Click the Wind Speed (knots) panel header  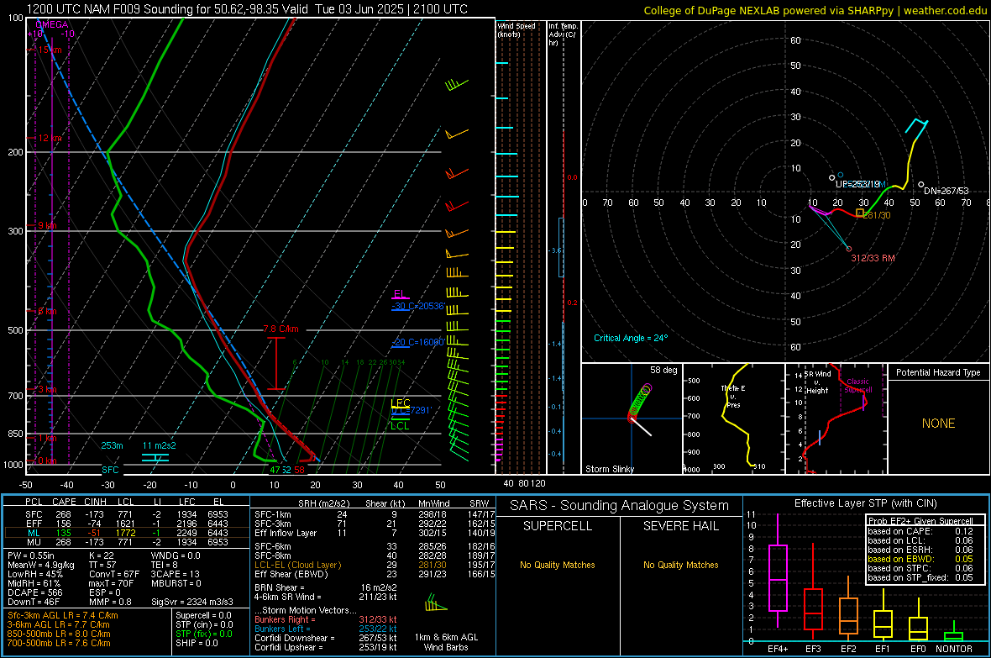[x=516, y=29]
